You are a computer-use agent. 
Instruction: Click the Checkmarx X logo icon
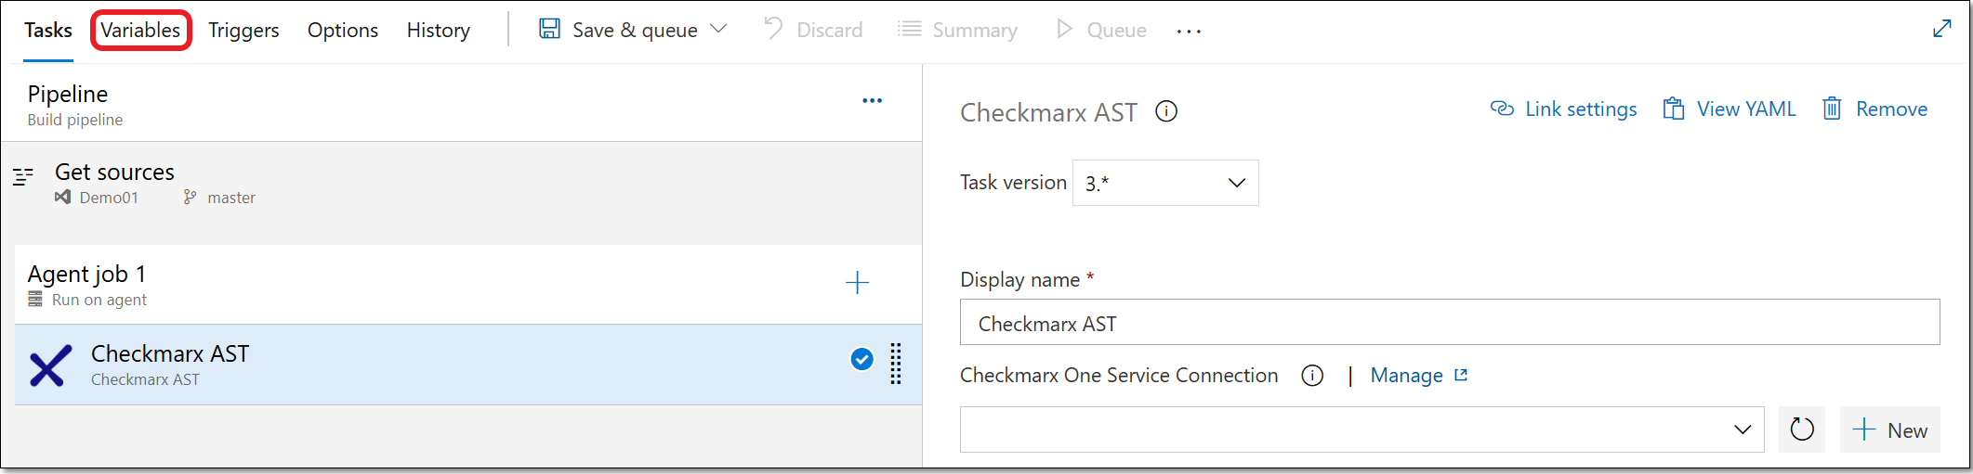pos(50,365)
